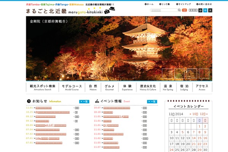228x152 pixels.
Task: Select calendar date 15
Action: pyautogui.click(x=199, y=138)
